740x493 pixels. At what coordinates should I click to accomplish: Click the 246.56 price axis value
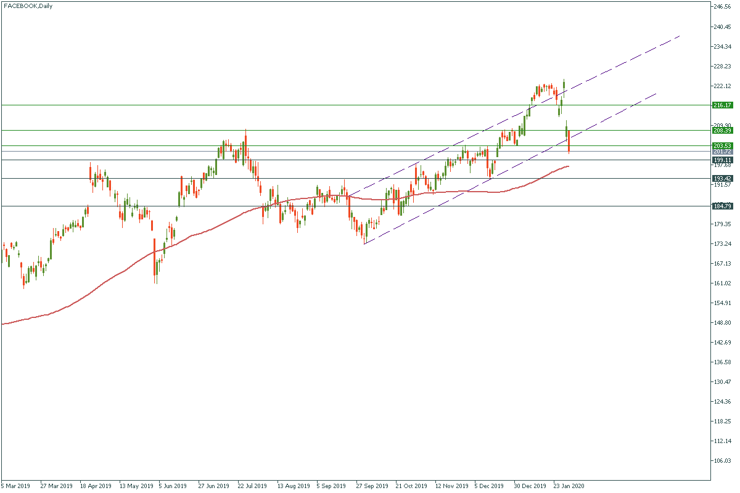click(x=722, y=7)
